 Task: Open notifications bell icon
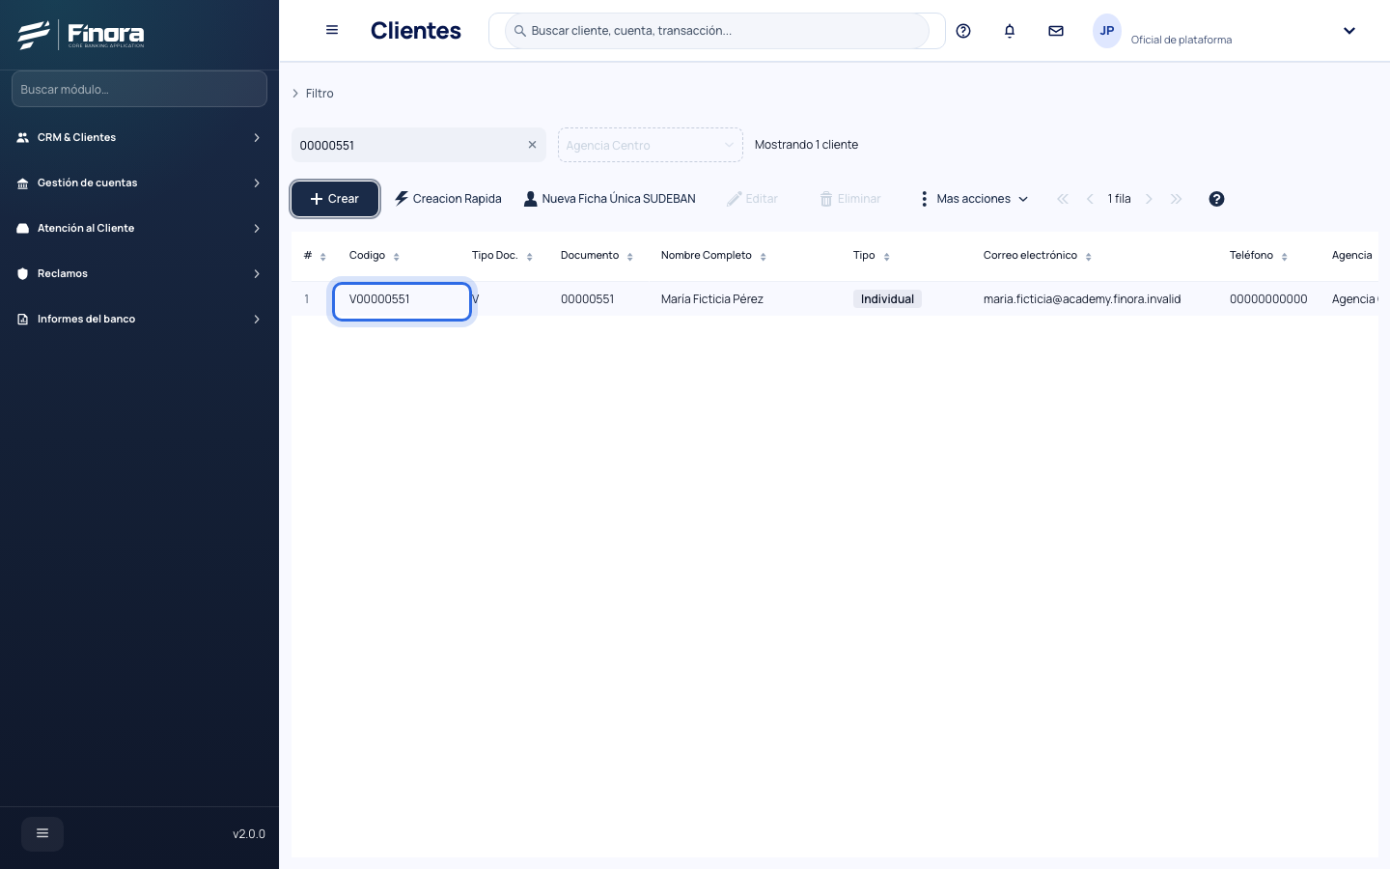1010,31
